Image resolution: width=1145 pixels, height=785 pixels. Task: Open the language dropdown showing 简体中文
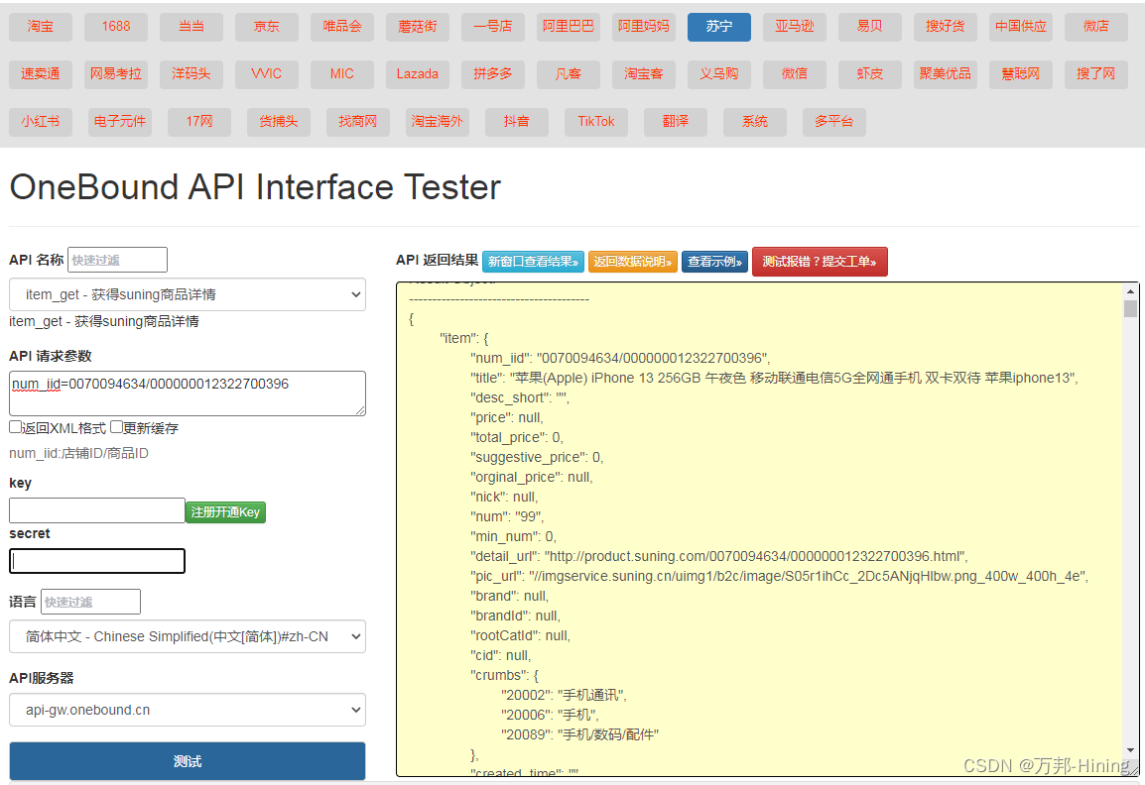pyautogui.click(x=187, y=636)
